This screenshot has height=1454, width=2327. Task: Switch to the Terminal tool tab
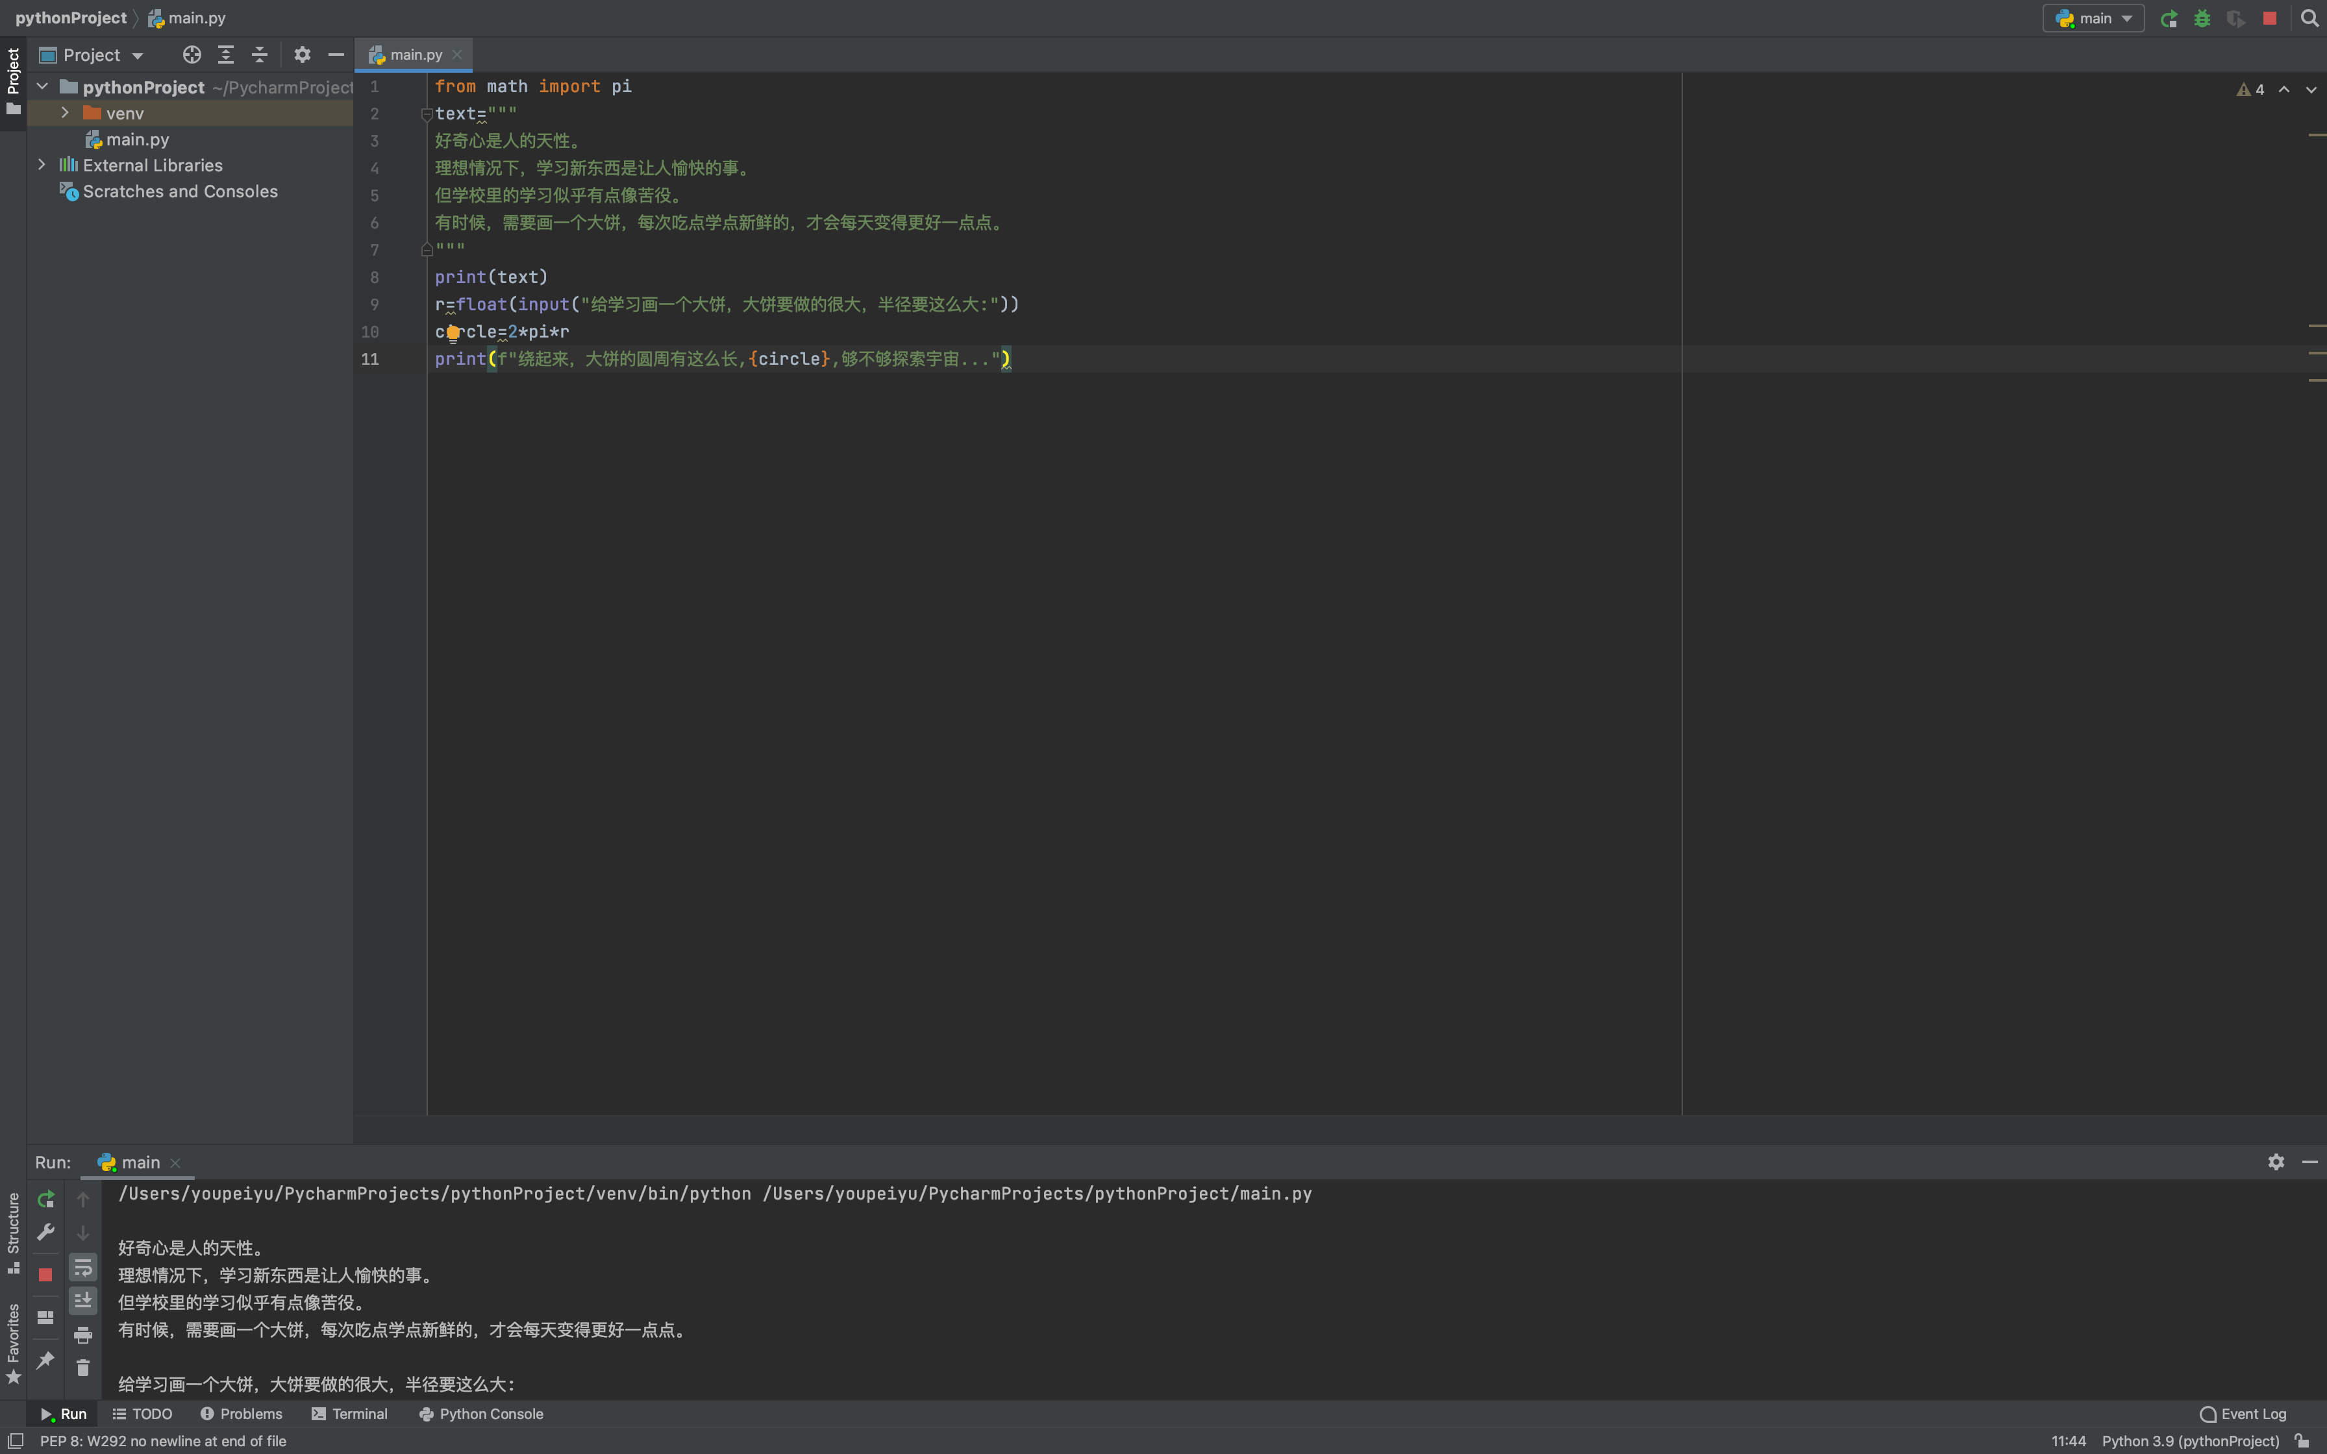[349, 1414]
